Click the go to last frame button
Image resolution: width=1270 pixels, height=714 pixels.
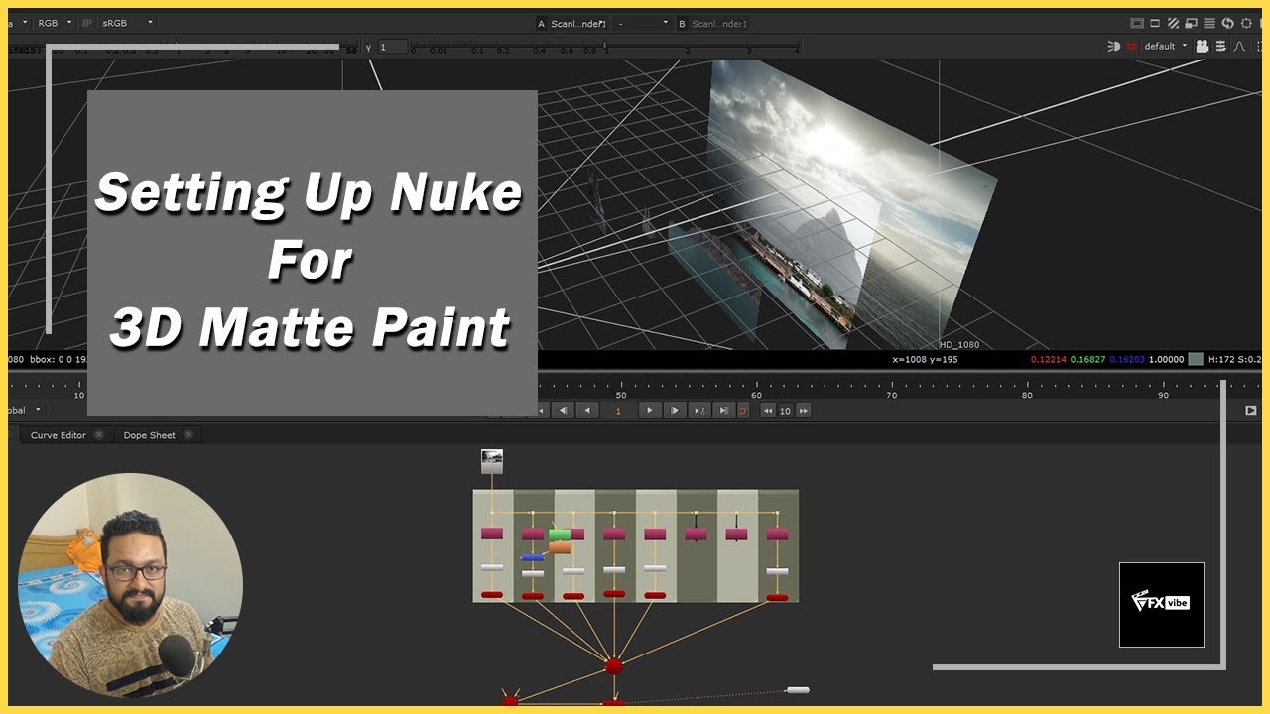click(724, 410)
